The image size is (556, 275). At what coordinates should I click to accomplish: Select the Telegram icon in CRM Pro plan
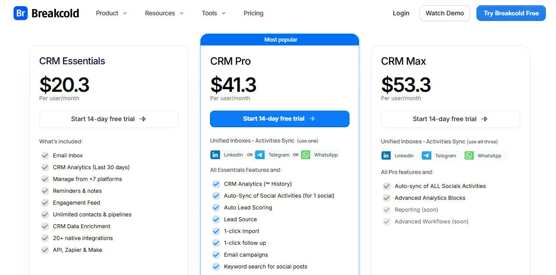(x=260, y=155)
